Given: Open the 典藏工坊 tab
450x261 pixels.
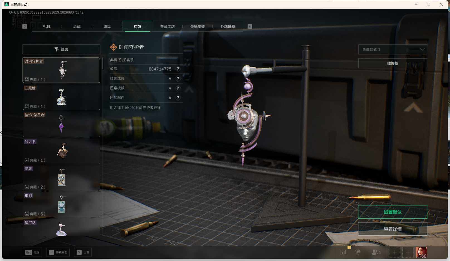Looking at the screenshot, I should [x=167, y=26].
